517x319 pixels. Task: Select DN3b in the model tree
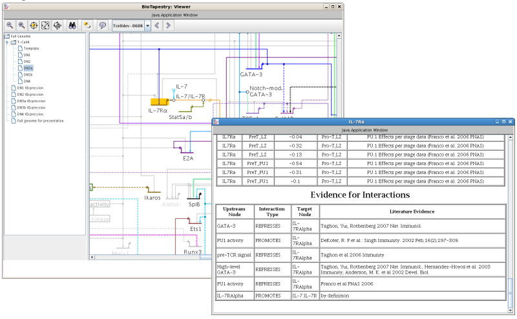point(28,74)
